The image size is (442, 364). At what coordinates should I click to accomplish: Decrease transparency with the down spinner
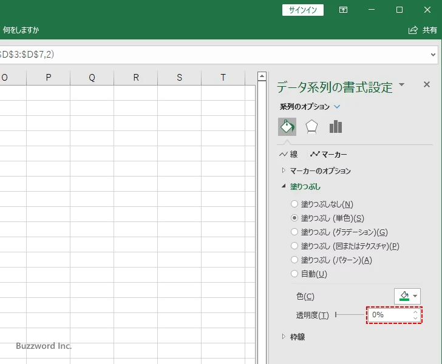point(415,318)
